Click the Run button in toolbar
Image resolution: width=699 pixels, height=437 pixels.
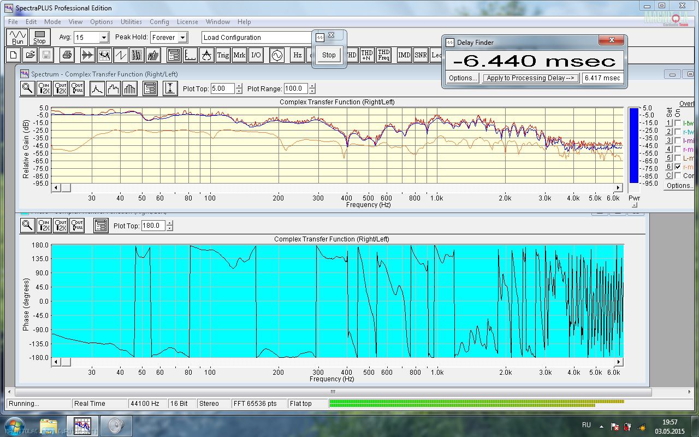(17, 38)
